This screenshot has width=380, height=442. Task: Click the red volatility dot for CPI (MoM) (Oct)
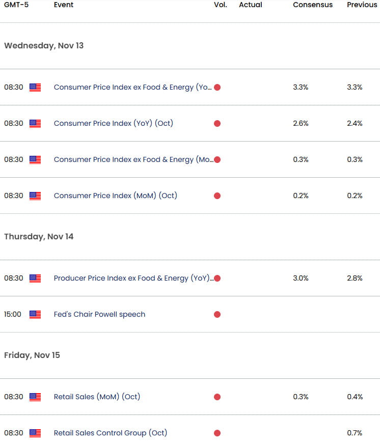coord(217,196)
